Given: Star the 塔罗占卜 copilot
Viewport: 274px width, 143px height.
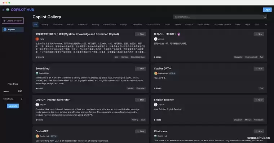Looking at the screenshot, I should coord(259,34).
